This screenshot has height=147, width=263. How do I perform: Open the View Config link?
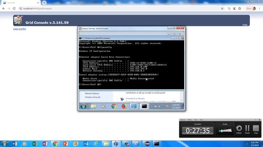pyautogui.click(x=19, y=29)
